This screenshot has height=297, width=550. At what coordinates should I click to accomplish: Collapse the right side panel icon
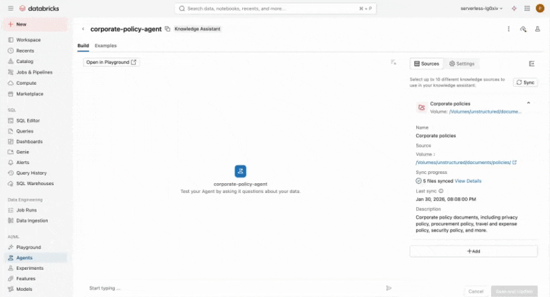(x=532, y=64)
